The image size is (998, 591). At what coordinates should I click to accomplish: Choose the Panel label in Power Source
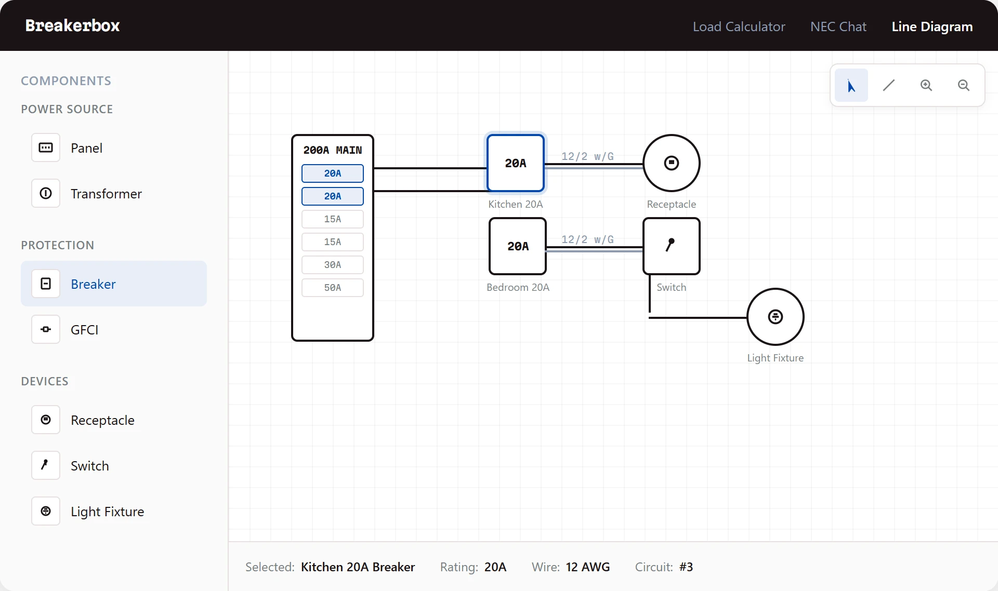[86, 148]
